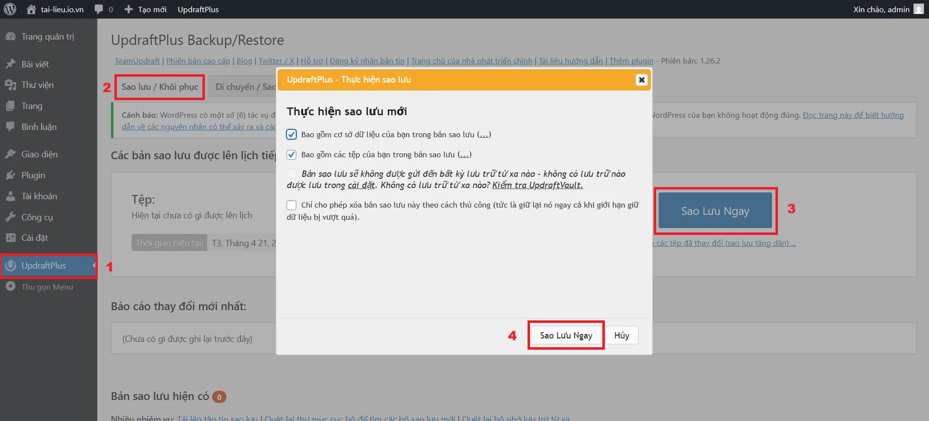Click the Cài đặt settings icon
The height and width of the screenshot is (421, 929).
click(x=10, y=238)
